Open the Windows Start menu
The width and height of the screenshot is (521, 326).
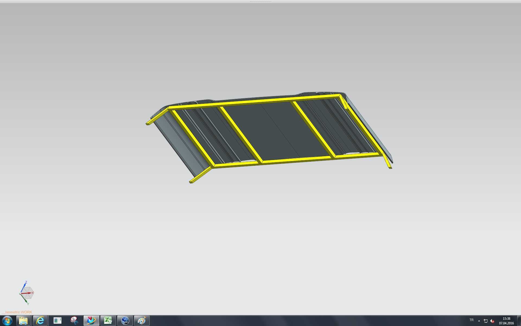[x=7, y=321]
